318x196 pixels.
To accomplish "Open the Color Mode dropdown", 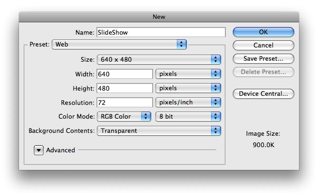I will point(124,116).
